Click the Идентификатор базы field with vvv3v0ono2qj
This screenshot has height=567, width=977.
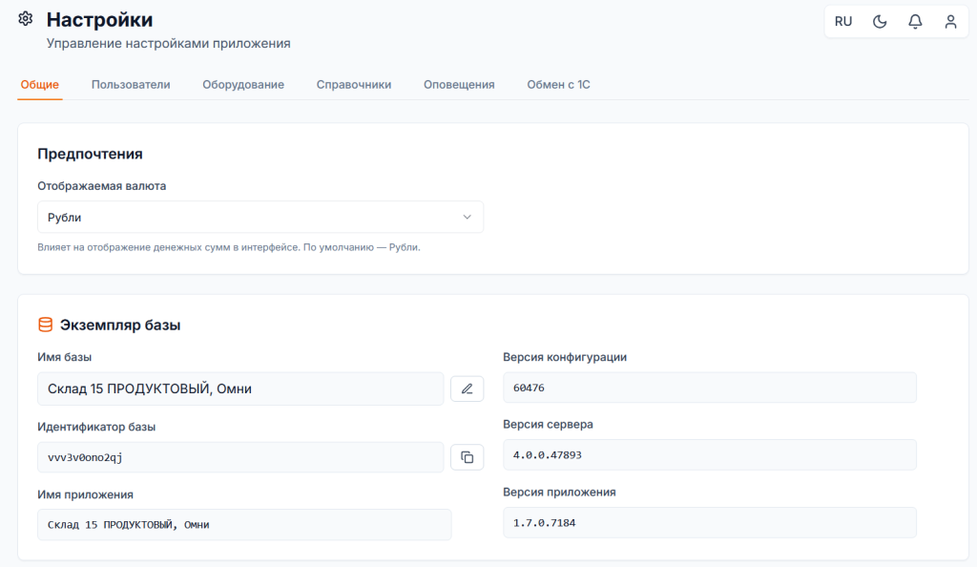tap(240, 457)
